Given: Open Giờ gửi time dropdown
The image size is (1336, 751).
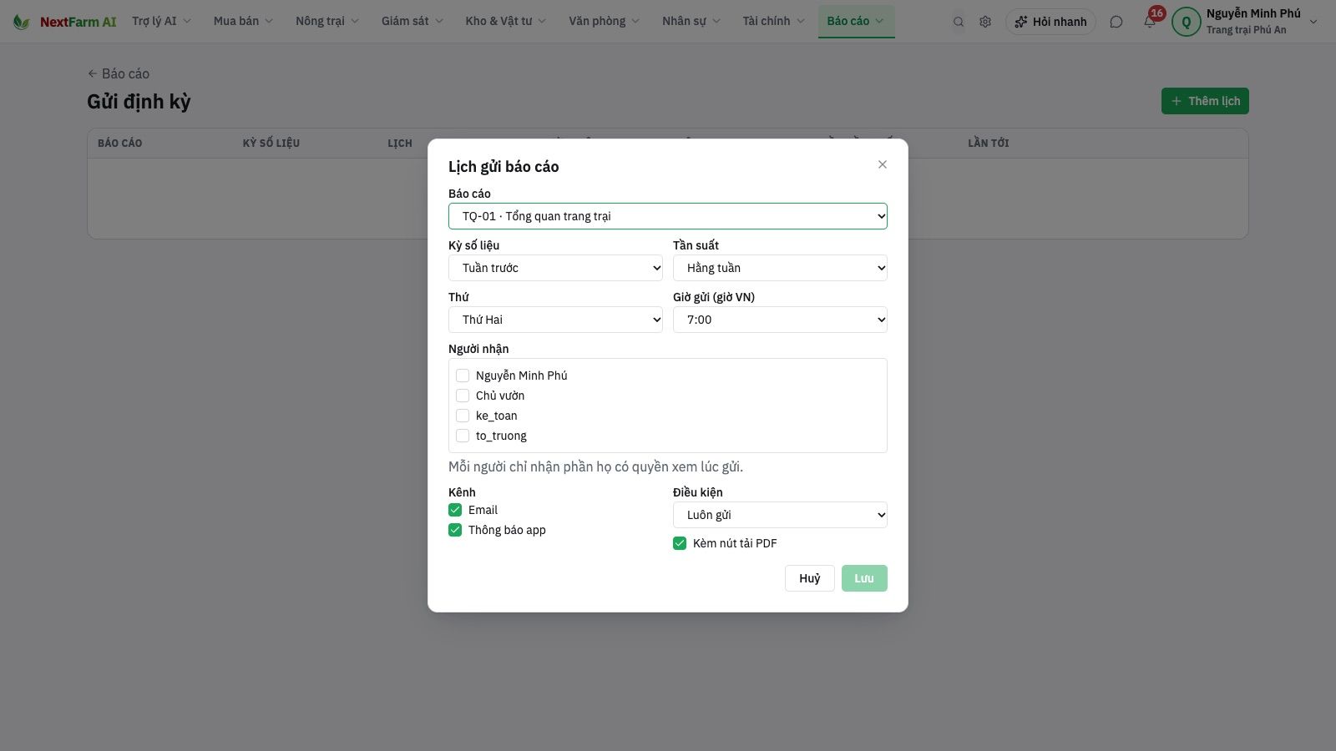Looking at the screenshot, I should (780, 320).
